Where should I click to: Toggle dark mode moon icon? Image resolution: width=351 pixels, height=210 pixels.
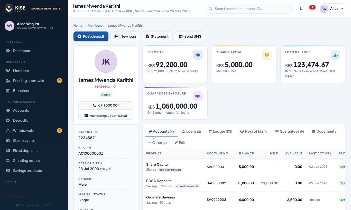coord(301,9)
